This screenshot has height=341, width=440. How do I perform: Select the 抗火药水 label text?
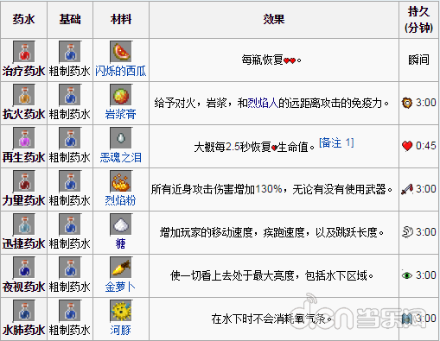click(x=23, y=114)
